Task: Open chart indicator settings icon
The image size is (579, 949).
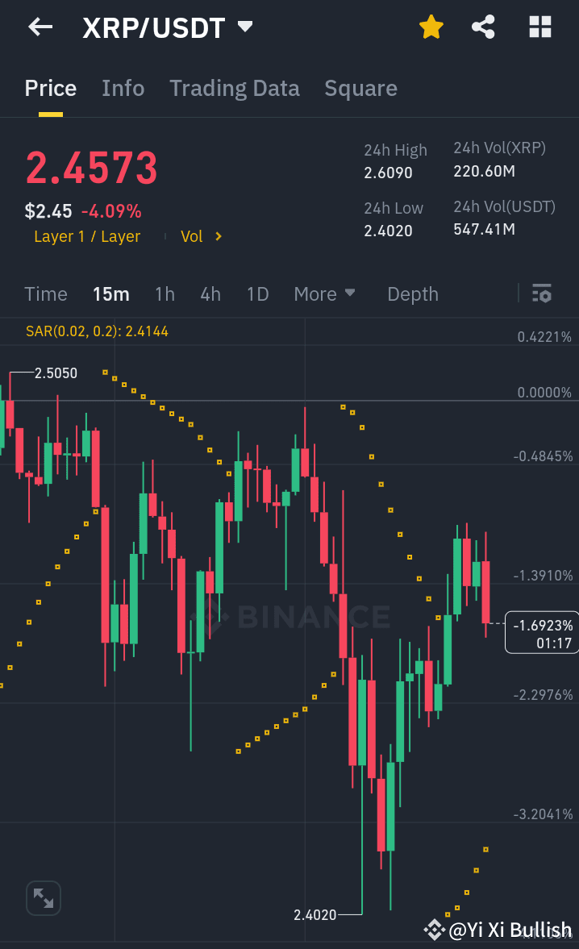Action: pos(541,293)
